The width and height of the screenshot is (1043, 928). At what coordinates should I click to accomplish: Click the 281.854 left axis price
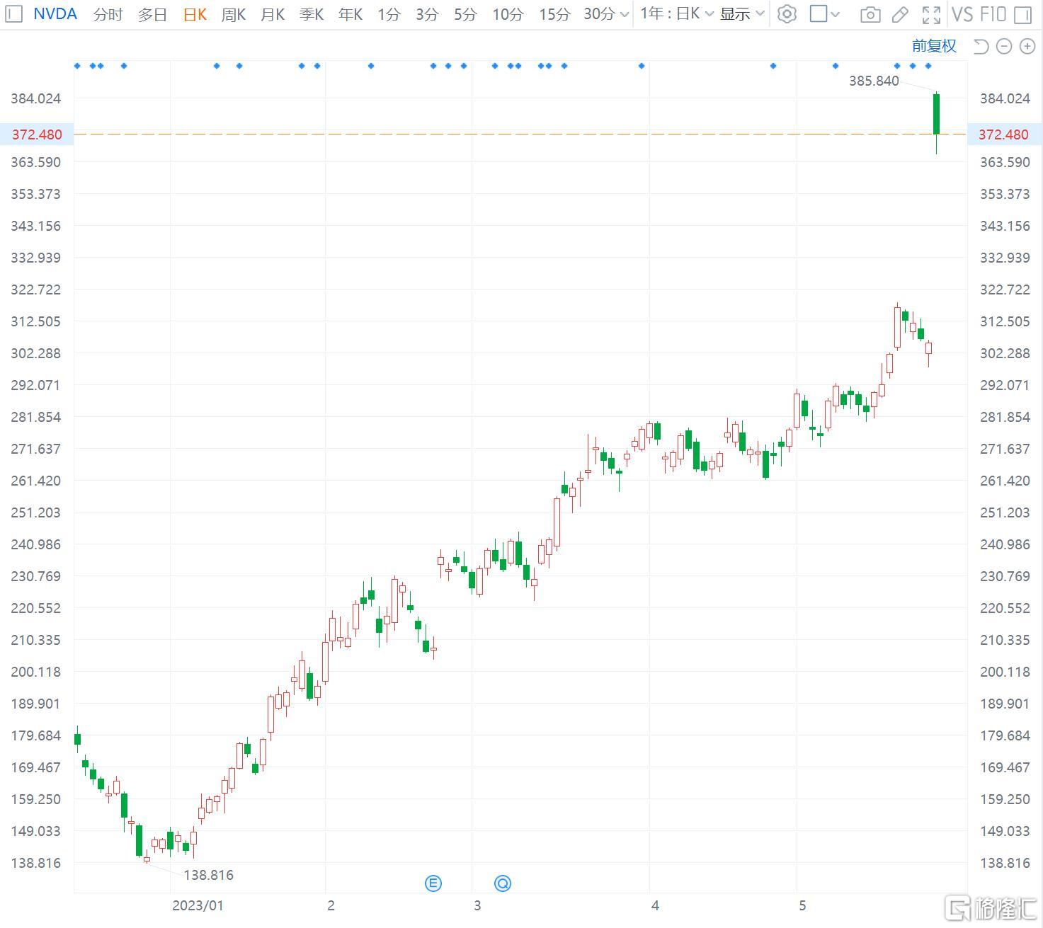[x=35, y=417]
